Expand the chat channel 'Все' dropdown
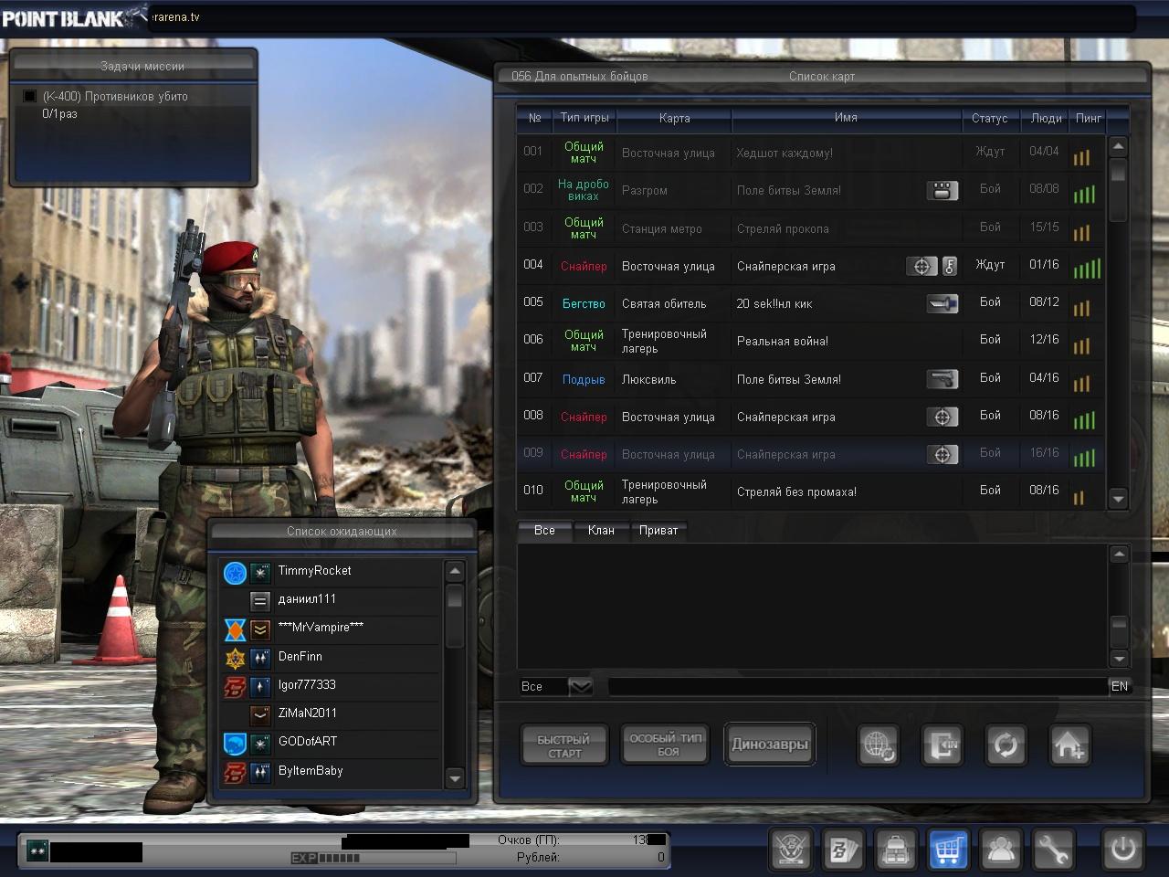 pos(580,686)
